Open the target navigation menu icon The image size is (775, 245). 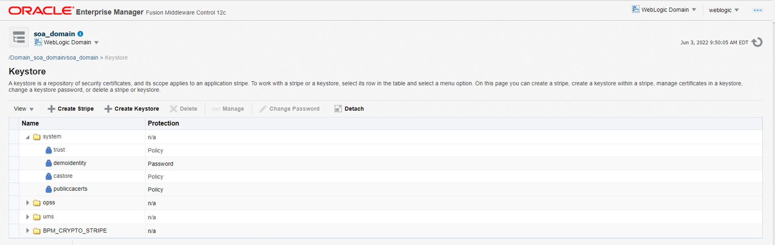click(19, 37)
